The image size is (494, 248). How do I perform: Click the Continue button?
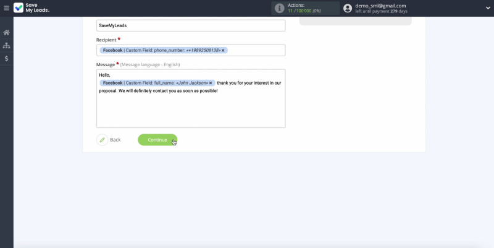click(157, 140)
